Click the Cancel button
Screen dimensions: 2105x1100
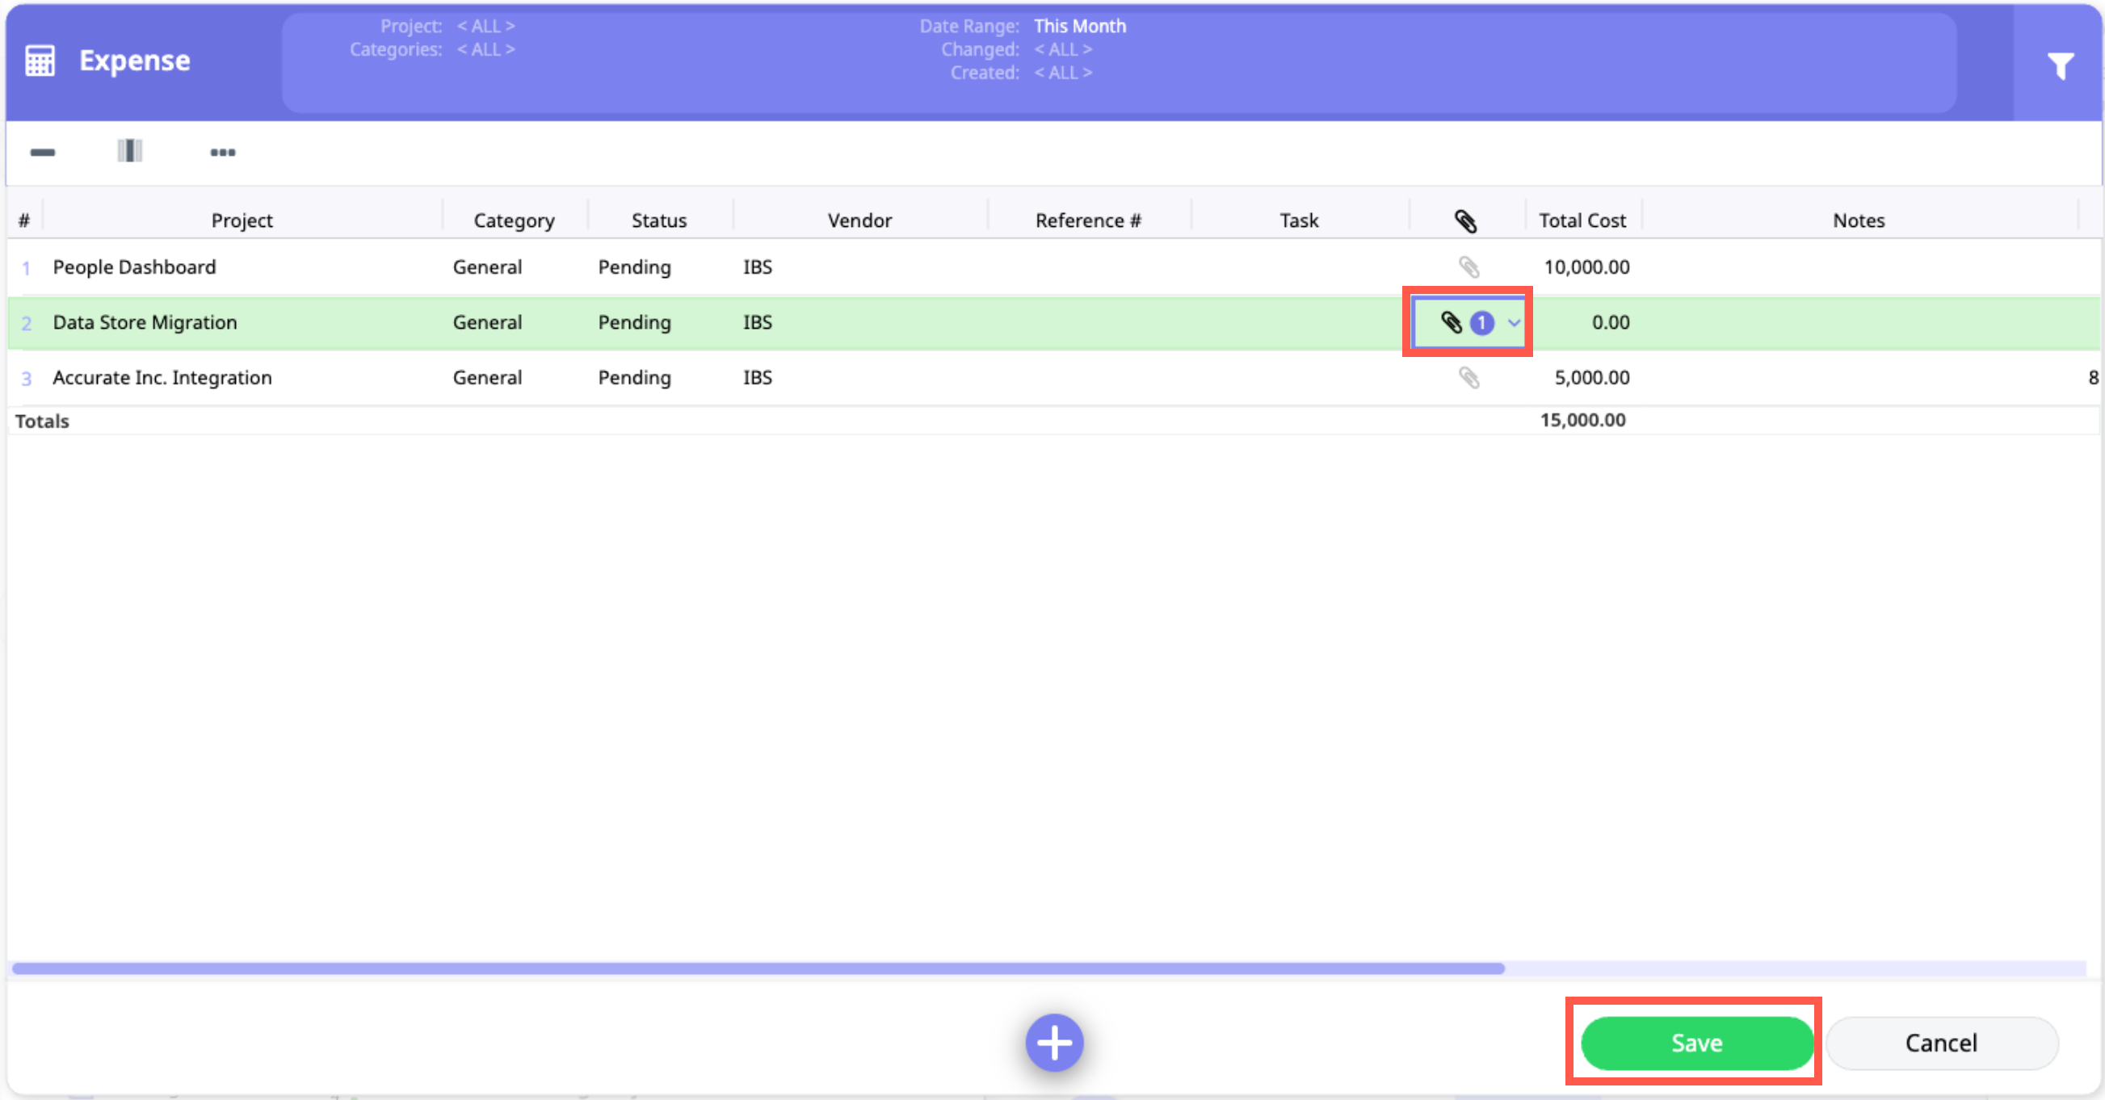1941,1043
